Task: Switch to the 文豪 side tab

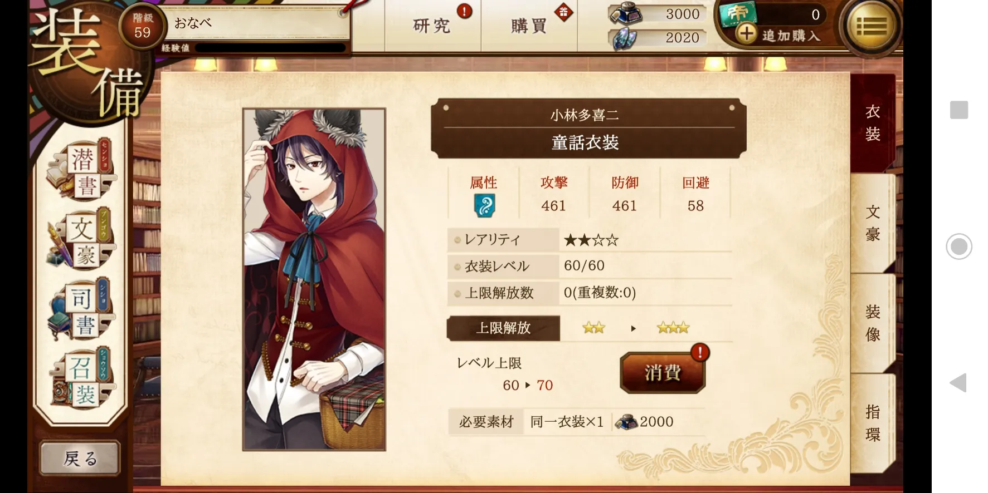Action: 872,223
